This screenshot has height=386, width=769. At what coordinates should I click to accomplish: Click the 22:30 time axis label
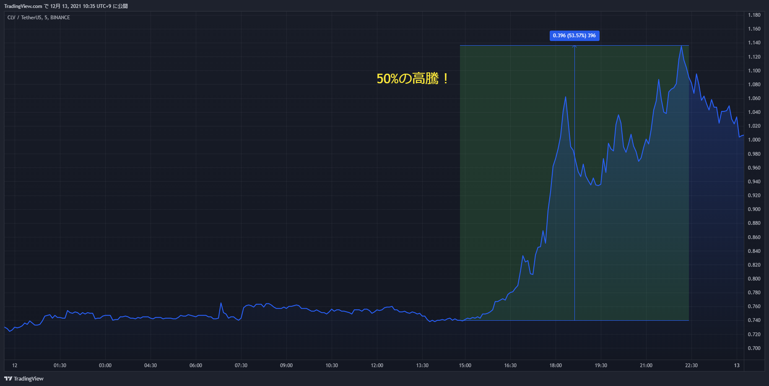691,365
